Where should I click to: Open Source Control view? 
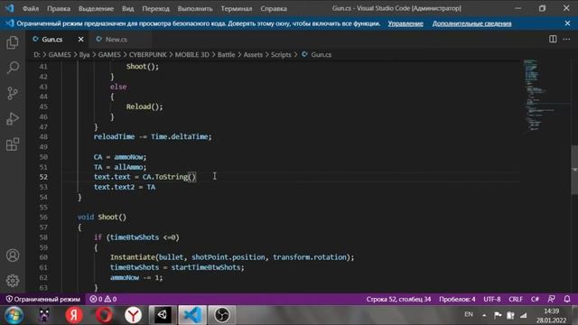[13, 93]
